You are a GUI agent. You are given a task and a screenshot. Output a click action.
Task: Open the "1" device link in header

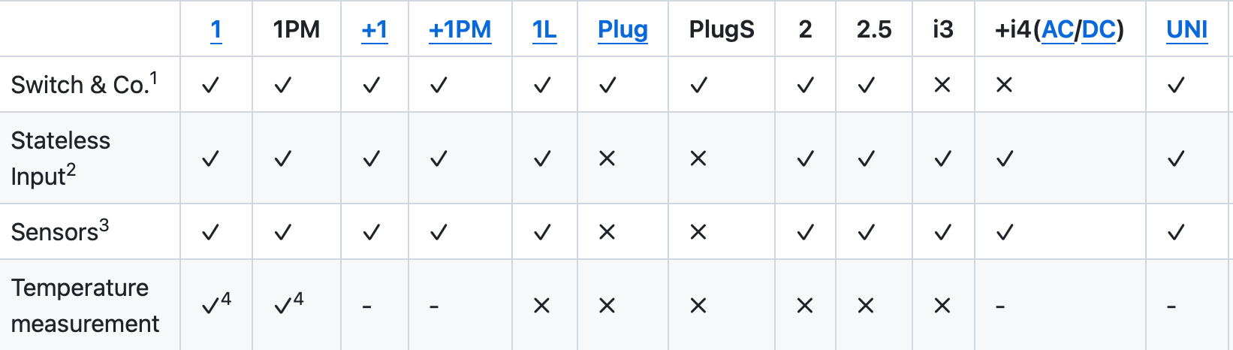click(216, 29)
